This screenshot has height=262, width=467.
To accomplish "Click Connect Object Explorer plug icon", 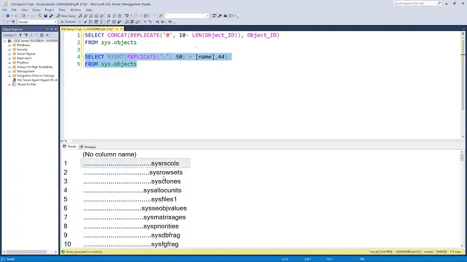I will (20, 35).
